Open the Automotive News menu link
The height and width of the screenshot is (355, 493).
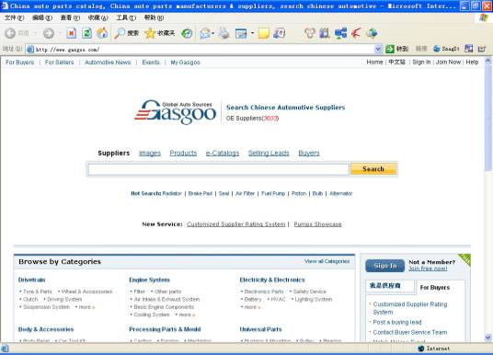108,63
